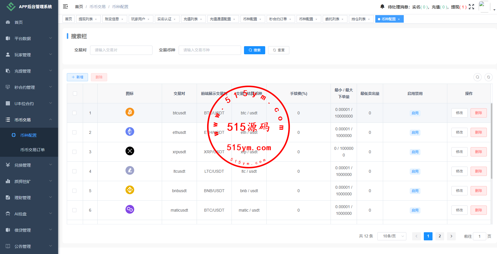The height and width of the screenshot is (254, 497).
Task: Open 币币交易订单 submenu item
Action: (33, 150)
